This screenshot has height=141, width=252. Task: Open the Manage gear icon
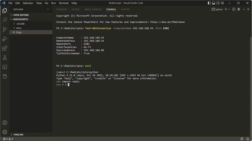(x=5, y=132)
